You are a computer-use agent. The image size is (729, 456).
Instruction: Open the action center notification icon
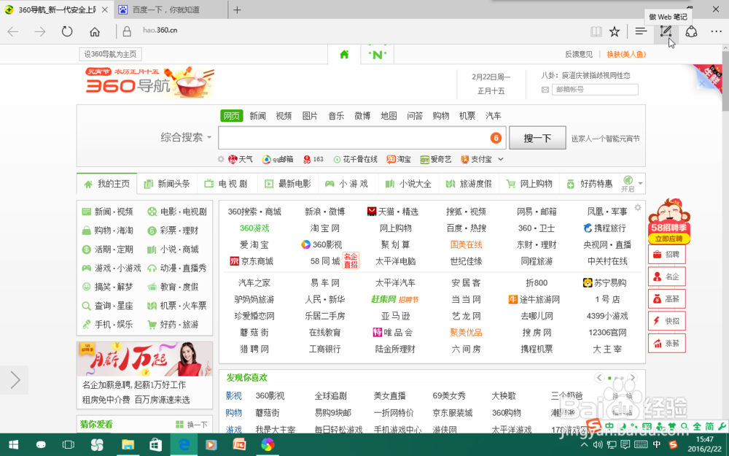point(625,445)
